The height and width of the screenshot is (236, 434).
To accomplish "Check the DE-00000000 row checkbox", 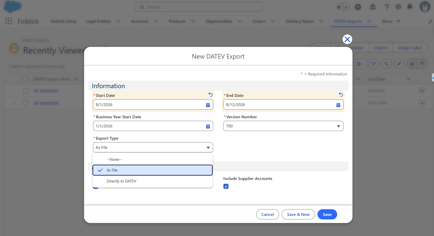I will click(x=26, y=103).
